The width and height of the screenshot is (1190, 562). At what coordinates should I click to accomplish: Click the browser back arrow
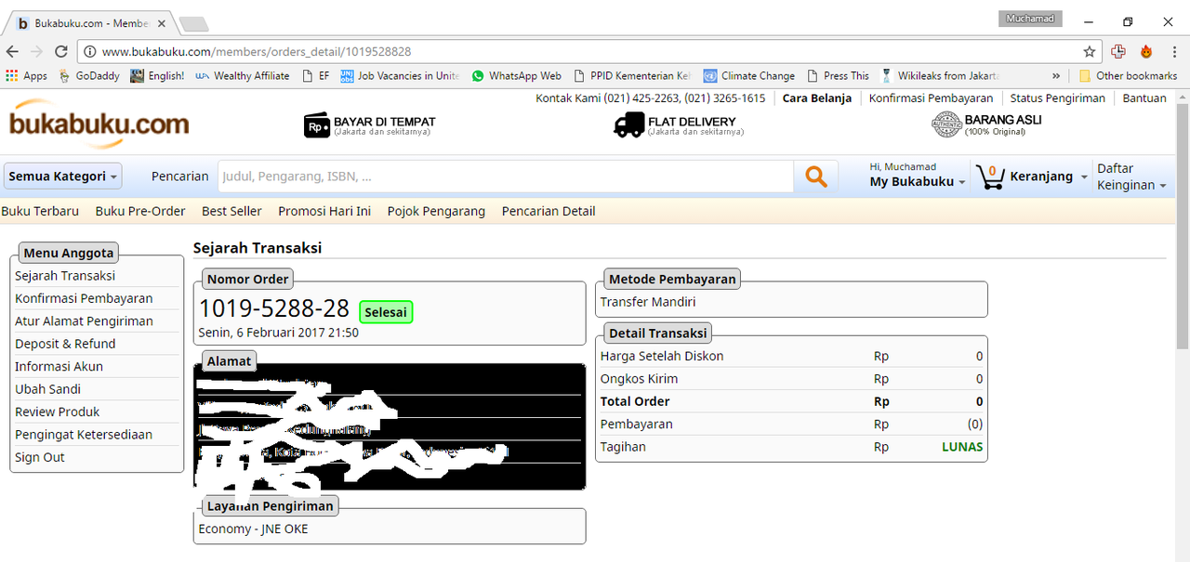[13, 52]
